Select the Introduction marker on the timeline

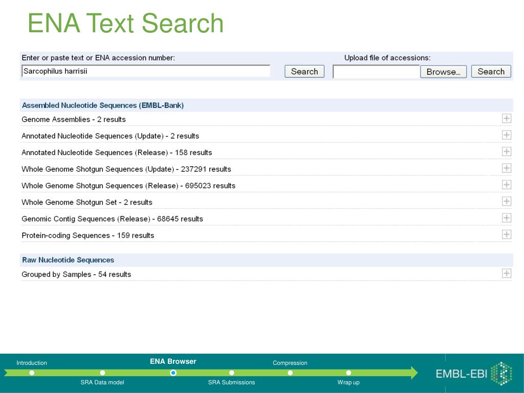tap(32, 373)
